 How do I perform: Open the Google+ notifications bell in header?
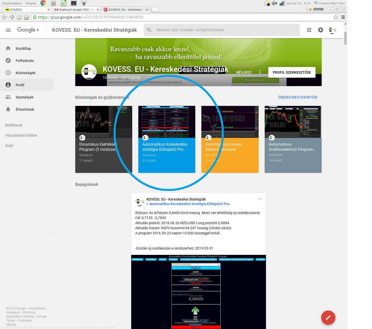(x=321, y=30)
